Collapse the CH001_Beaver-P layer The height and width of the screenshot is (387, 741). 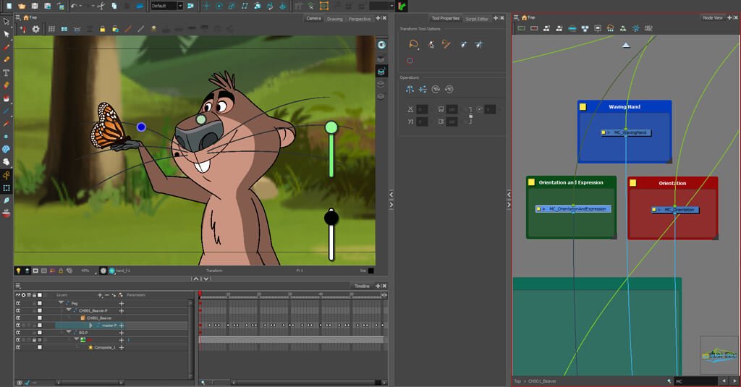[69, 310]
